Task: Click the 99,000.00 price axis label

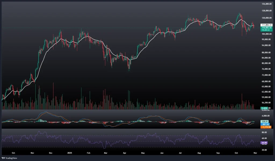Action: coord(267,39)
